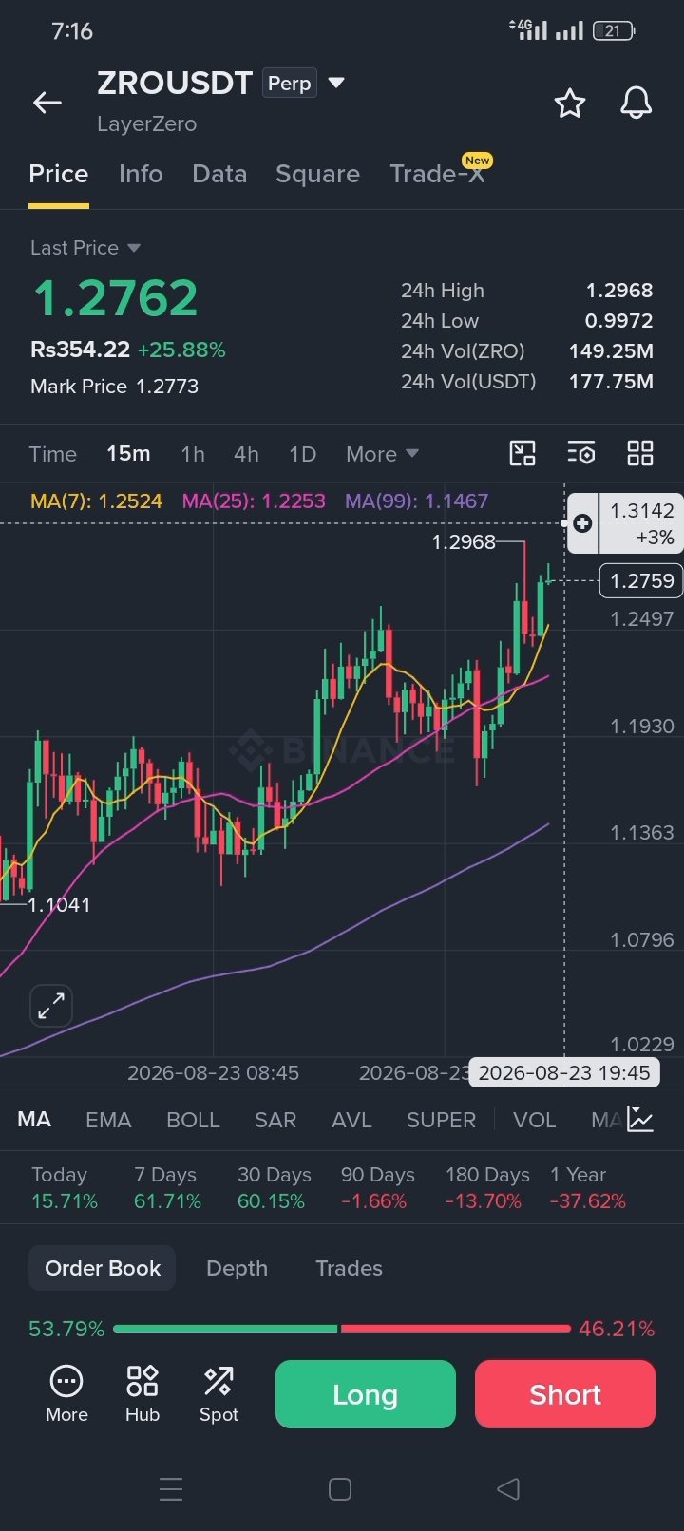This screenshot has width=684, height=1531.
Task: Expand the More timeframes dropdown
Action: [x=383, y=454]
